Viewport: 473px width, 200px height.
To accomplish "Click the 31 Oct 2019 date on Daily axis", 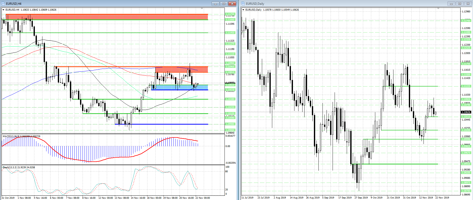I will point(409,198).
